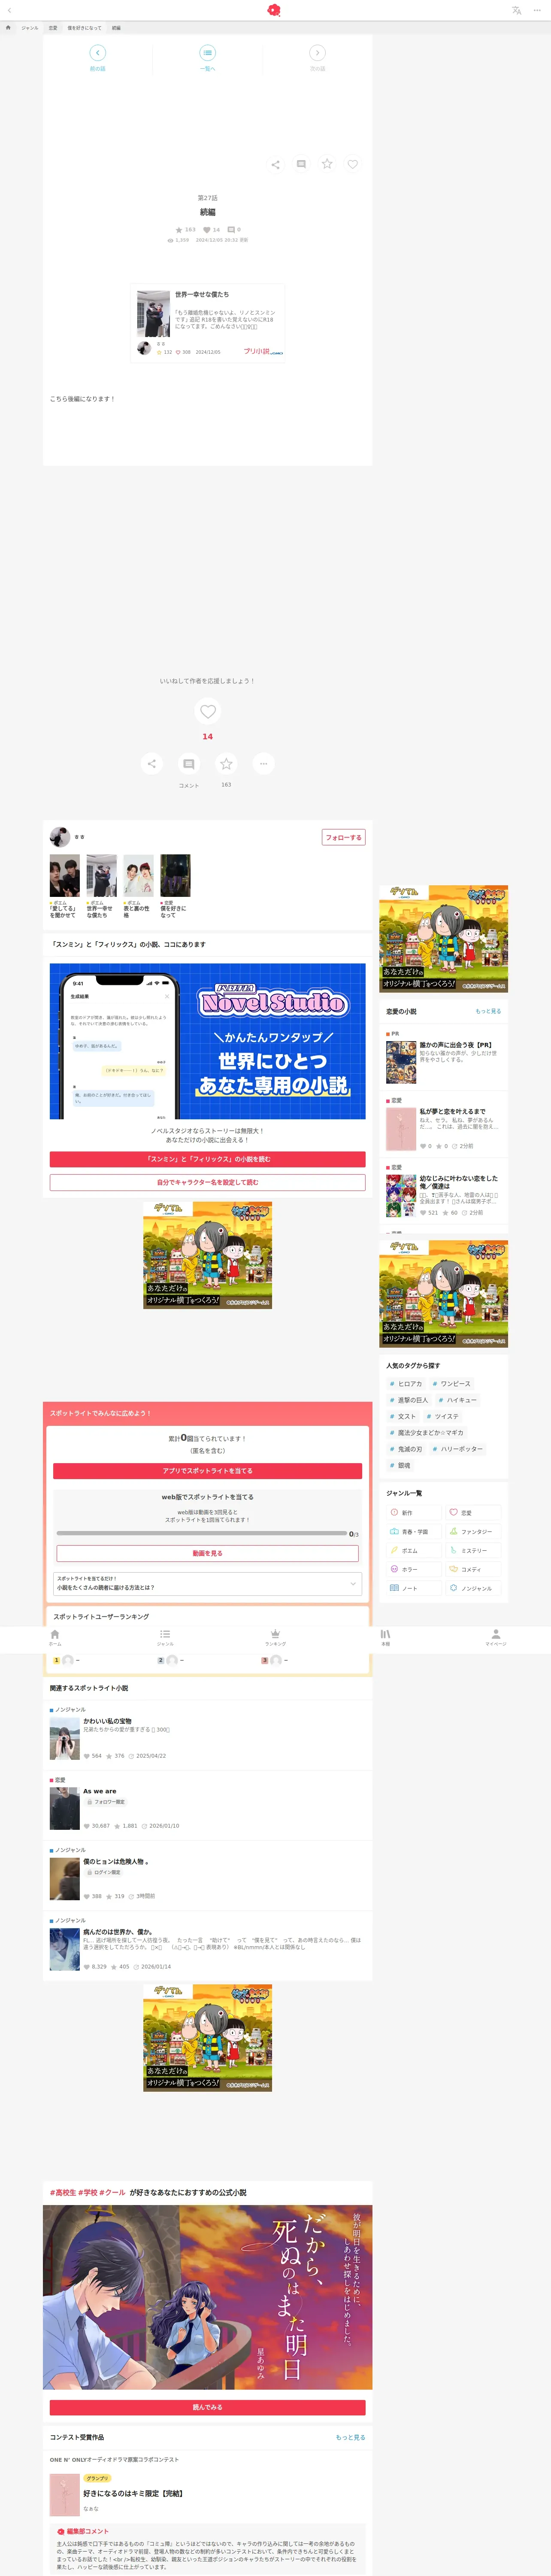Viewport: 551px width, 2576px height.
Task: Click もっと見る next to コンテスト受賞作品
Action: click(x=350, y=2437)
